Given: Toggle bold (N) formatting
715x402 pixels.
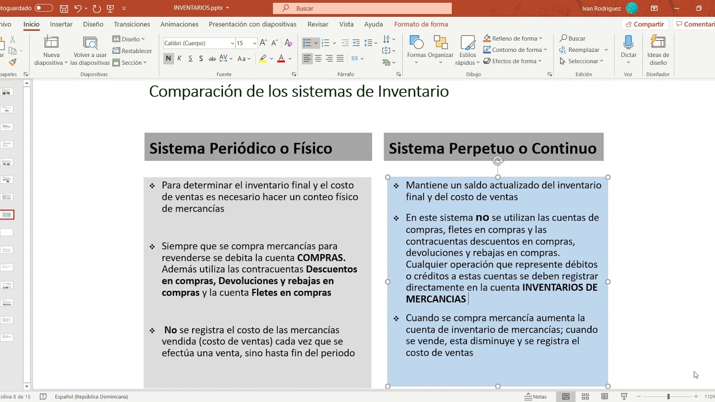Looking at the screenshot, I should [x=168, y=59].
